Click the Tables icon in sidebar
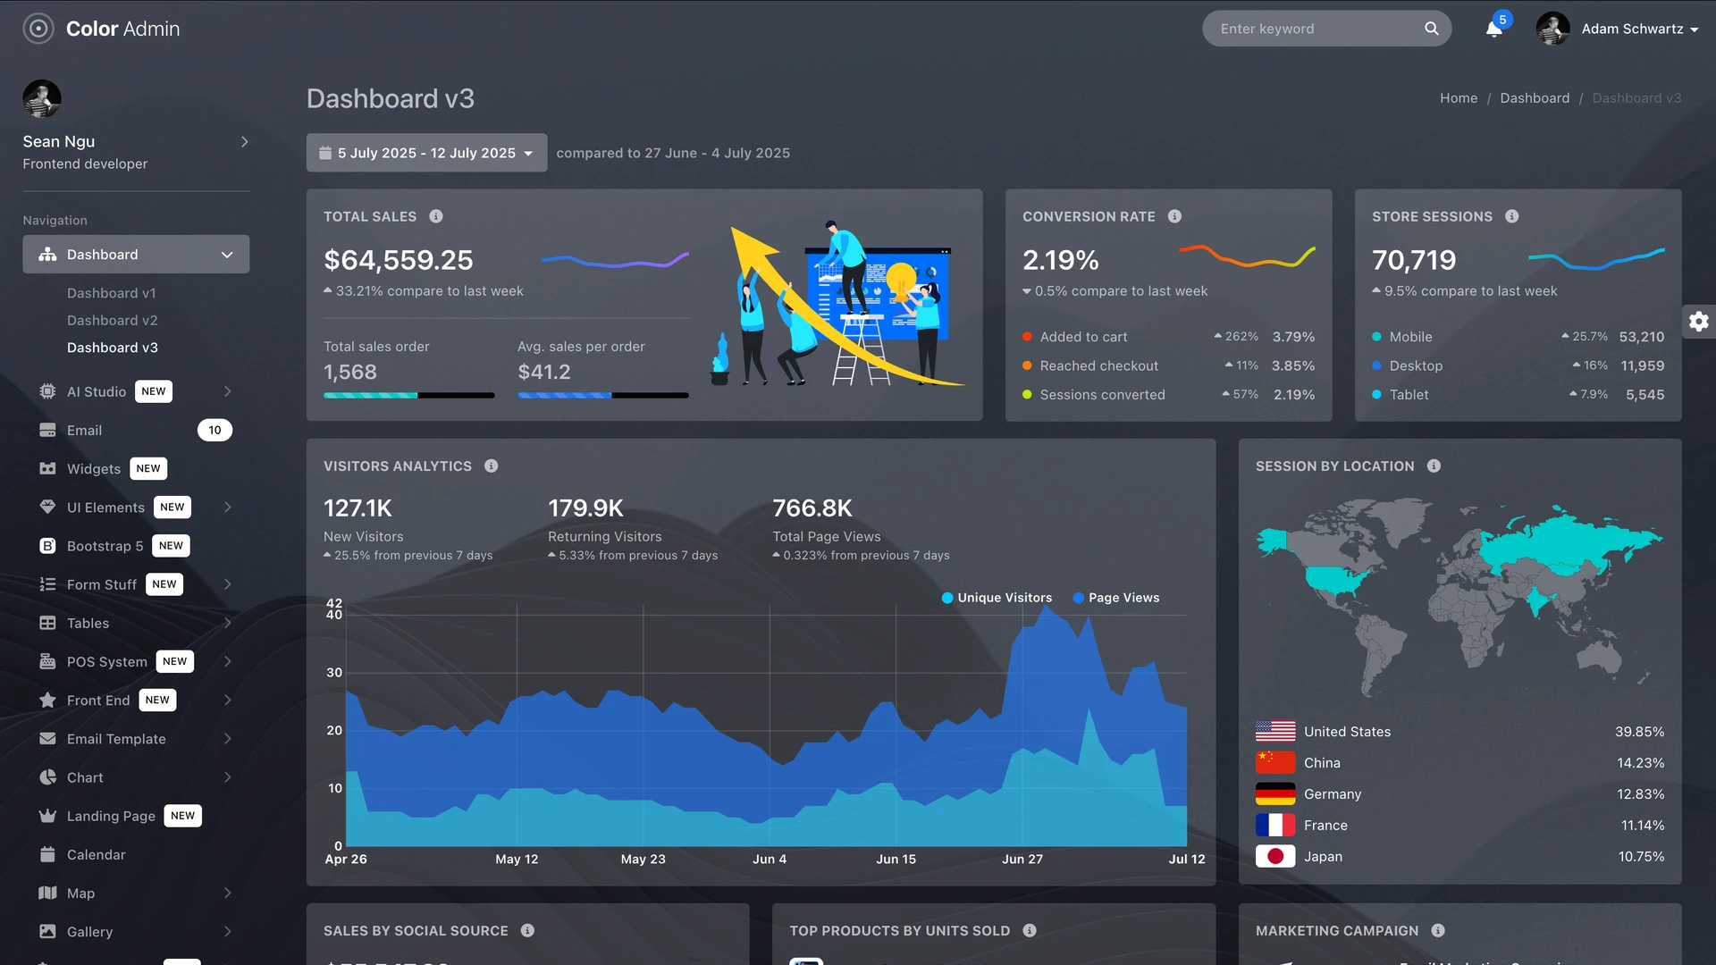The image size is (1716, 965). (47, 623)
